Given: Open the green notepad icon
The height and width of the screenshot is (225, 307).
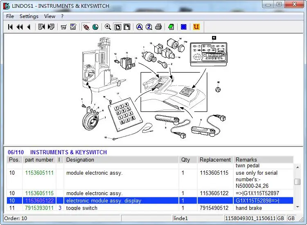Looking at the screenshot, I should 171,27.
